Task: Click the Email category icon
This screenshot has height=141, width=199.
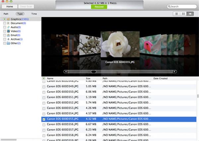Action: 8,35
